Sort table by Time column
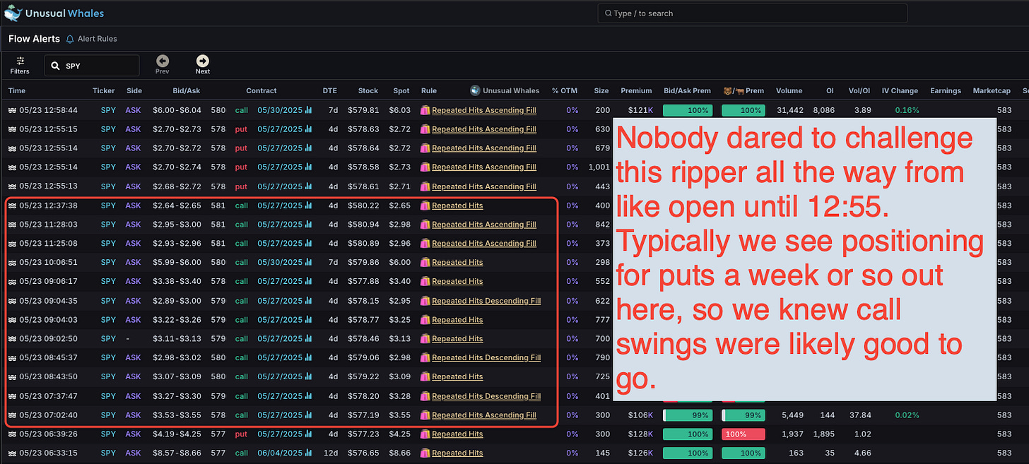 [x=17, y=90]
